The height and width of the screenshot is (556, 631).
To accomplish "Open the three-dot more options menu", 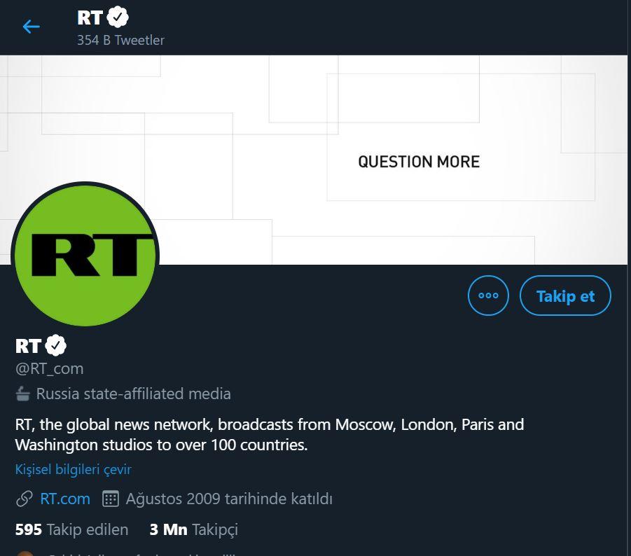I will (x=488, y=296).
